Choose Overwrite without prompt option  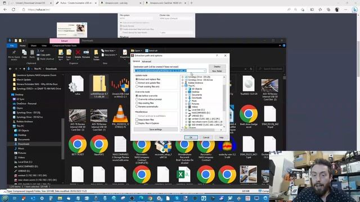tap(137, 99)
